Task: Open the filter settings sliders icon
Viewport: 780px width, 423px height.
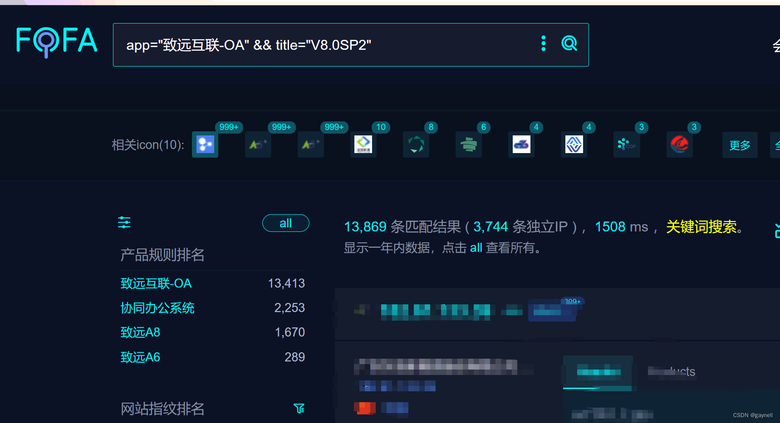Action: pyautogui.click(x=124, y=222)
